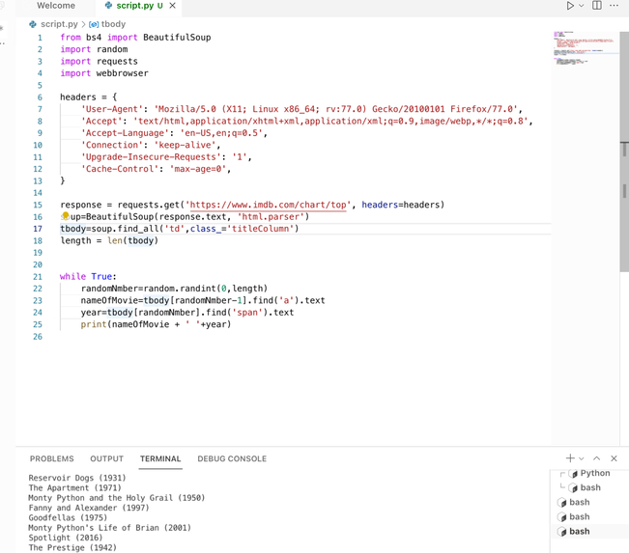Viewport: 629px width, 553px height.
Task: Click script.py in the breadcrumb
Action: point(59,24)
